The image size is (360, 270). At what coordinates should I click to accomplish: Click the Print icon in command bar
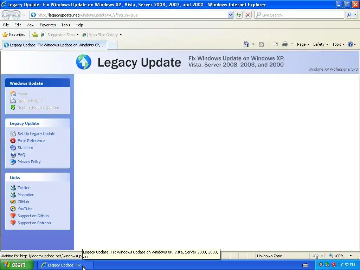[x=285, y=44]
